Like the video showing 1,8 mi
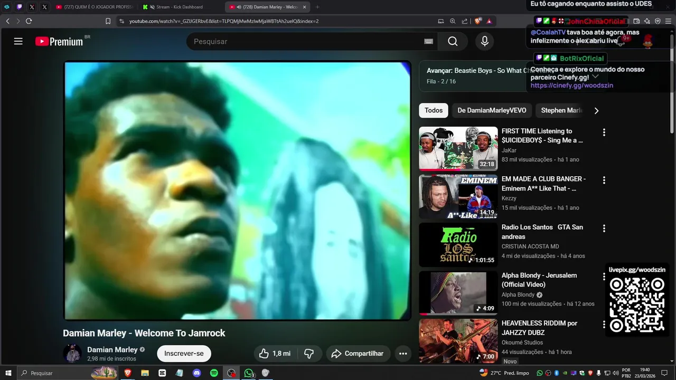676x380 pixels. (275, 354)
